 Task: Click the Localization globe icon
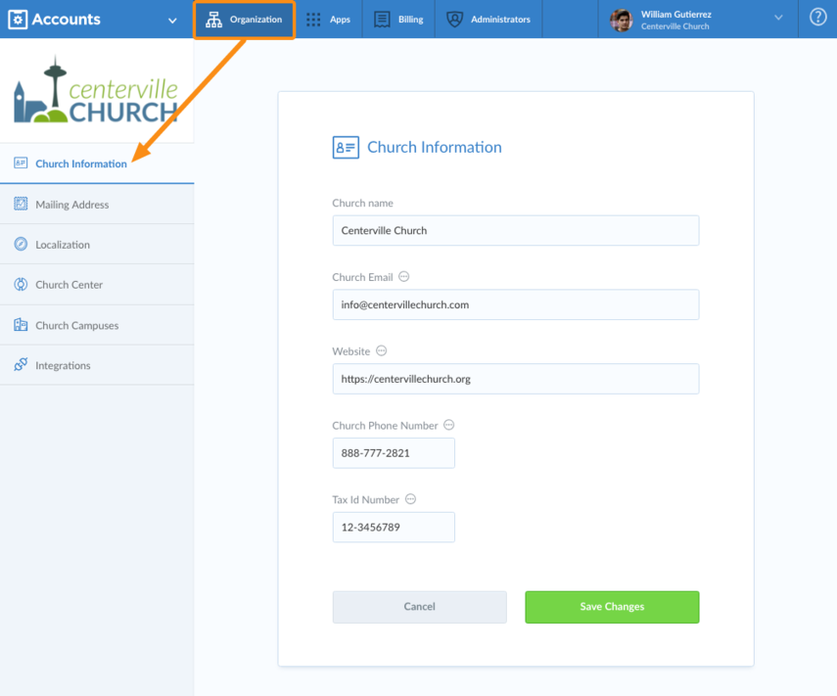[x=20, y=244]
